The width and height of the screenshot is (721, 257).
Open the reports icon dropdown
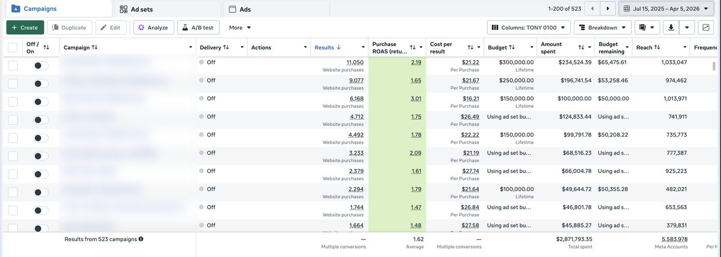tap(647, 28)
